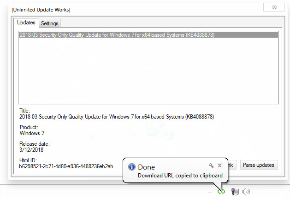Select the KB4088878 update row in the list
Image resolution: width=290 pixels, height=199 pixels.
148,34
